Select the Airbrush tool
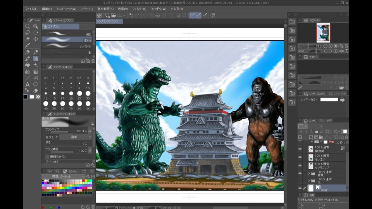This screenshot has width=372, height=209. click(x=36, y=58)
